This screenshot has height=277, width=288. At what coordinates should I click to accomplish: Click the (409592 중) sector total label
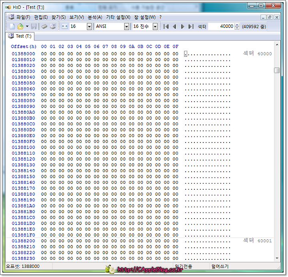tap(254, 27)
